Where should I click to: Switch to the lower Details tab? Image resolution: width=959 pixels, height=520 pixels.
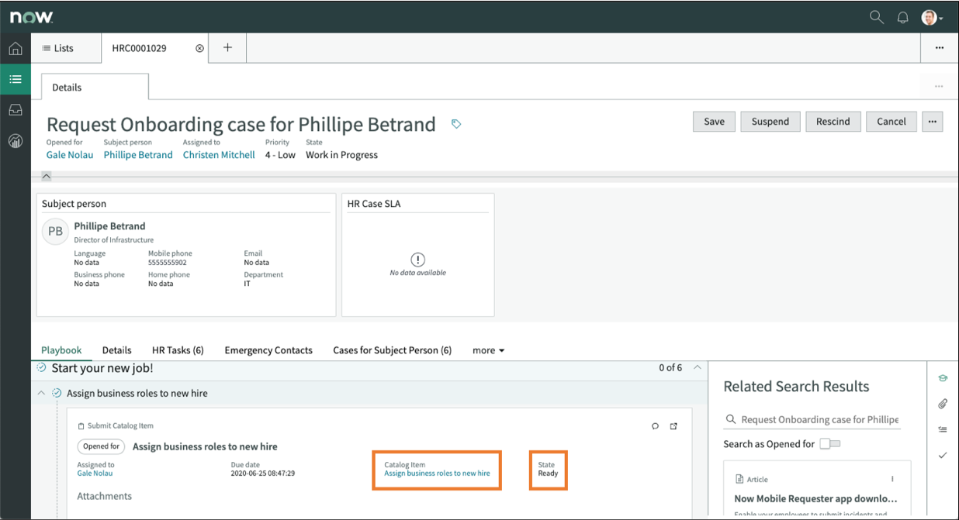[117, 350]
